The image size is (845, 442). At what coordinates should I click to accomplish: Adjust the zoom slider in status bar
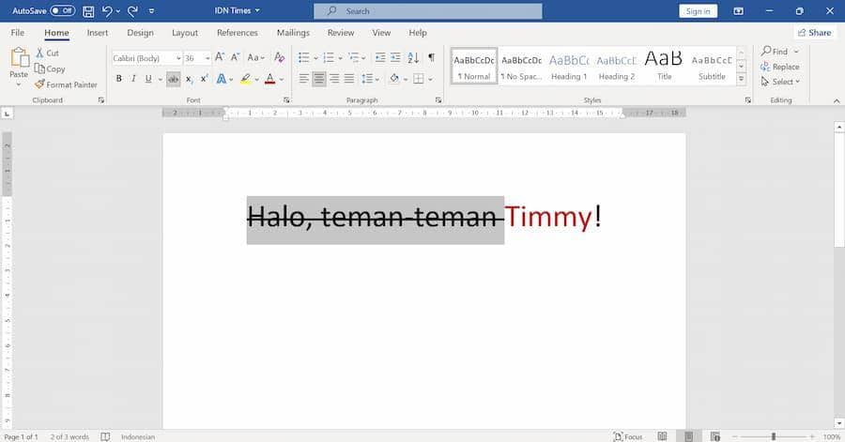pos(774,436)
